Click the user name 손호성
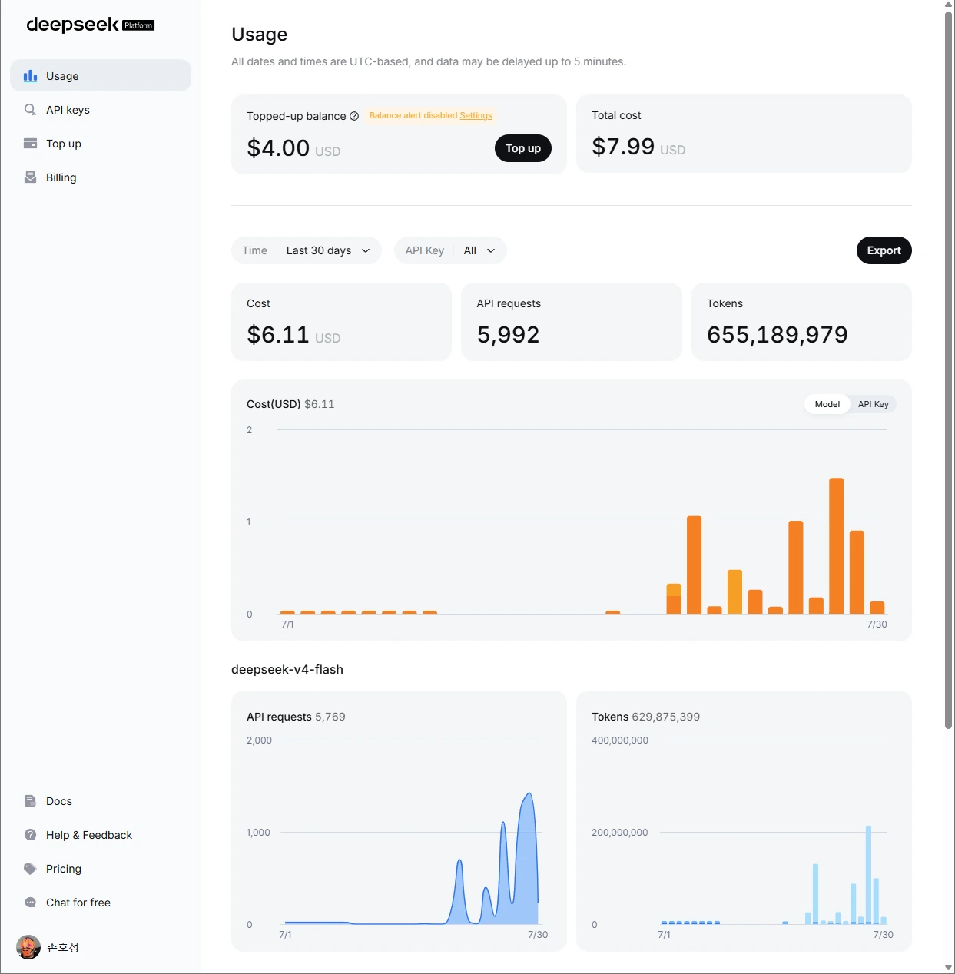 coord(63,947)
